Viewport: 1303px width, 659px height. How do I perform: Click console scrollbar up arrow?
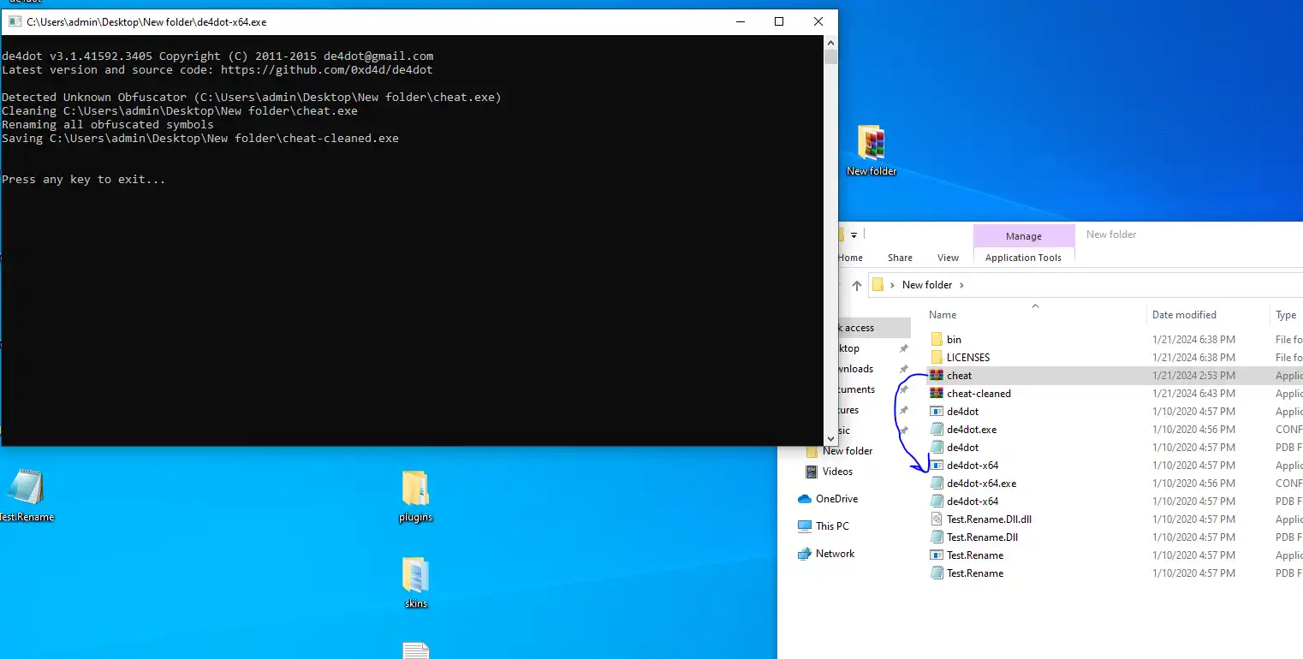click(830, 43)
